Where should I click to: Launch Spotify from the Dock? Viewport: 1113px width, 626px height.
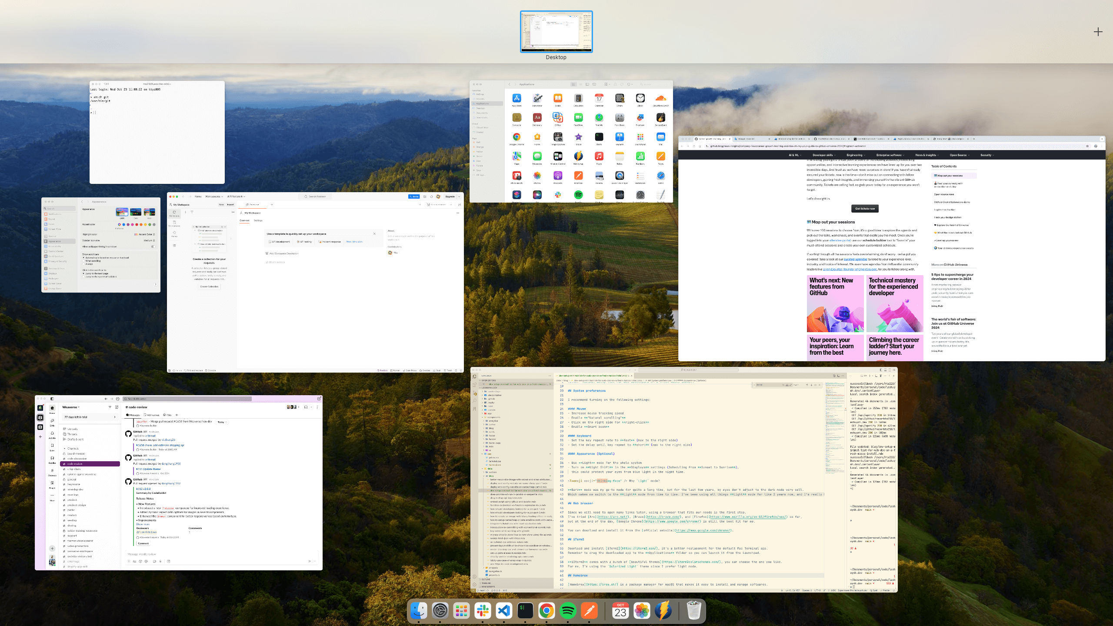[568, 611]
